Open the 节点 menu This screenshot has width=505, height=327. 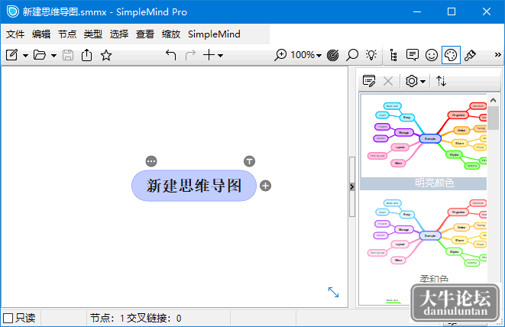pyautogui.click(x=67, y=34)
